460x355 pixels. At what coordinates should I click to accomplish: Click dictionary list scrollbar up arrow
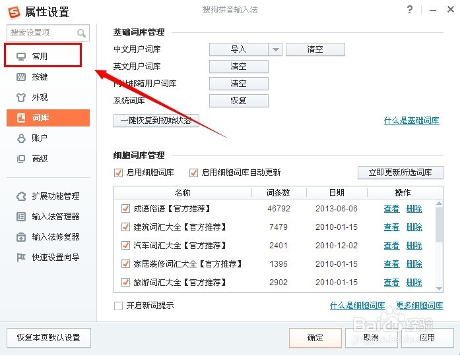point(439,203)
